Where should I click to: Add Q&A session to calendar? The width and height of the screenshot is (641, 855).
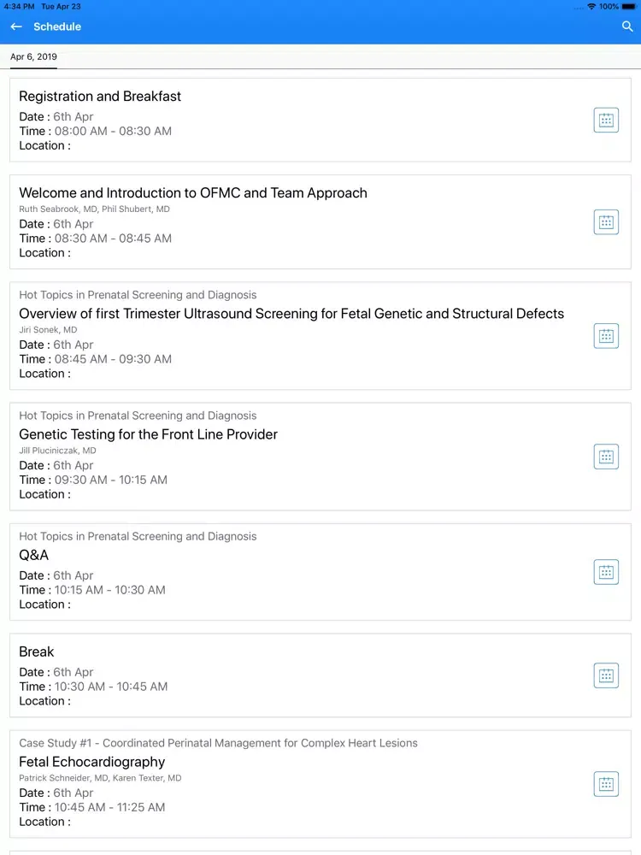click(606, 572)
